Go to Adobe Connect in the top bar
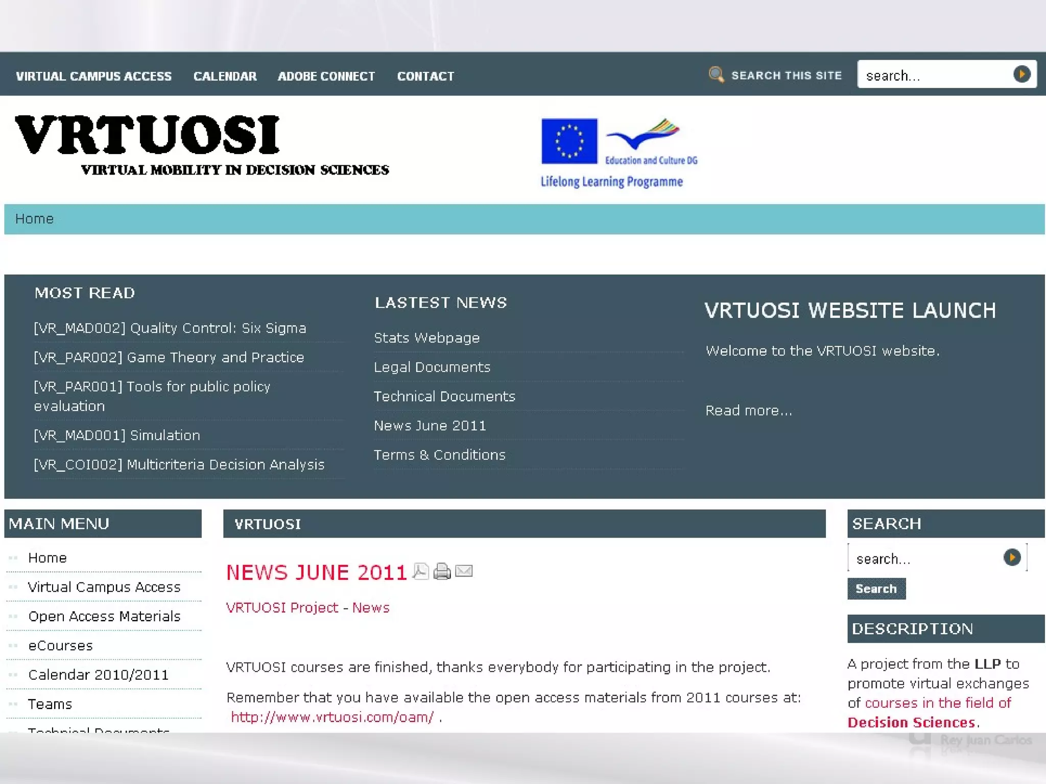 (x=326, y=76)
